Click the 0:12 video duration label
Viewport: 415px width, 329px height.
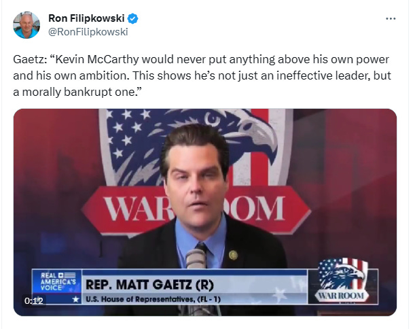coord(33,301)
